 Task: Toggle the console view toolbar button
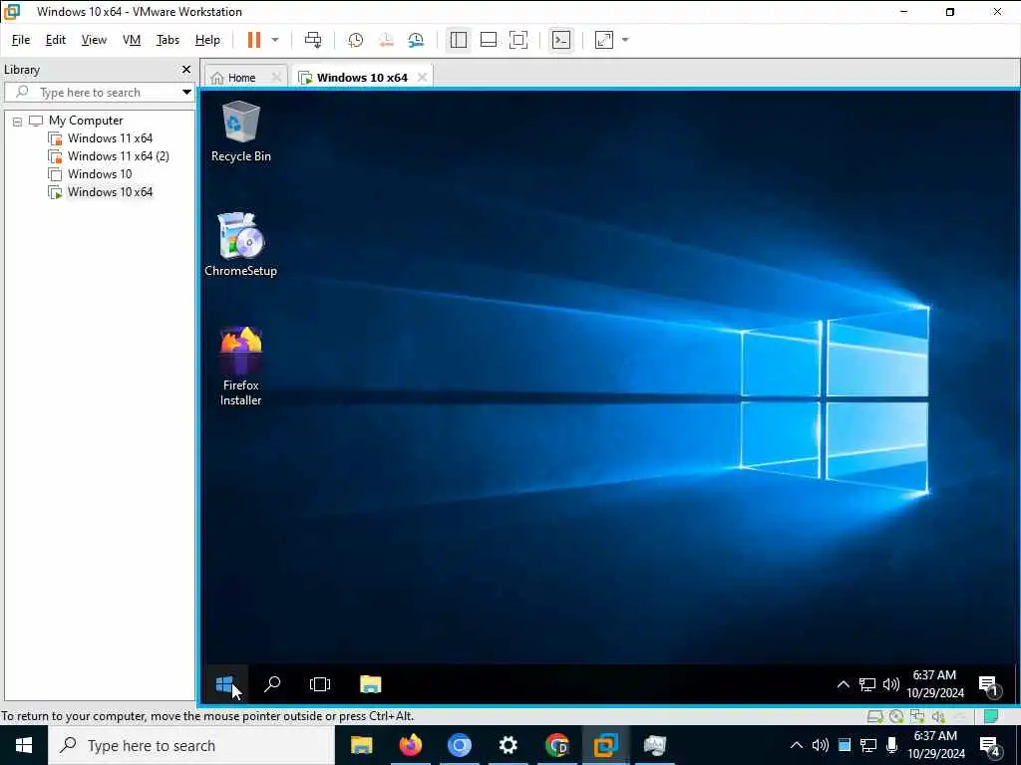click(x=560, y=40)
